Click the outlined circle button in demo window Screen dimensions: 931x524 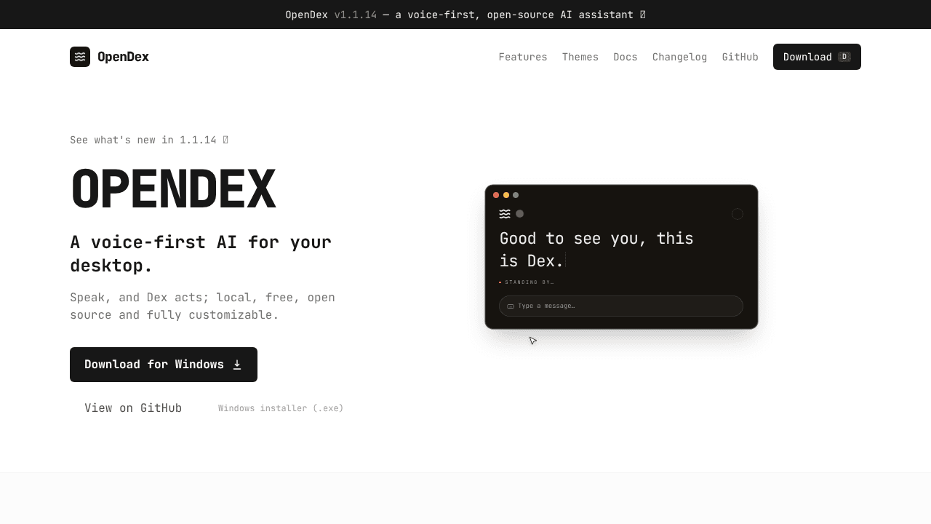click(x=738, y=214)
